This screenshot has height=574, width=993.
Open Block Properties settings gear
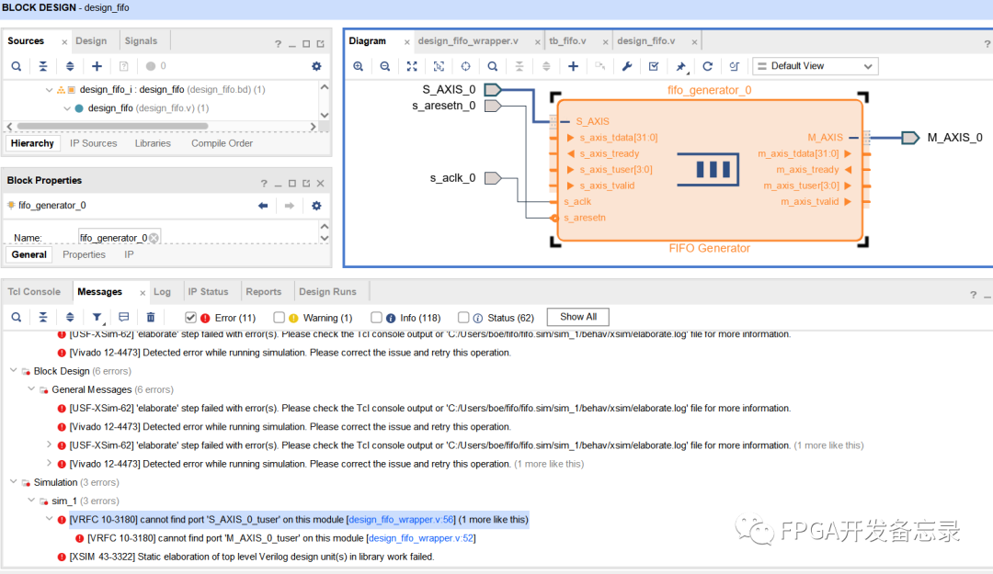pyautogui.click(x=316, y=205)
